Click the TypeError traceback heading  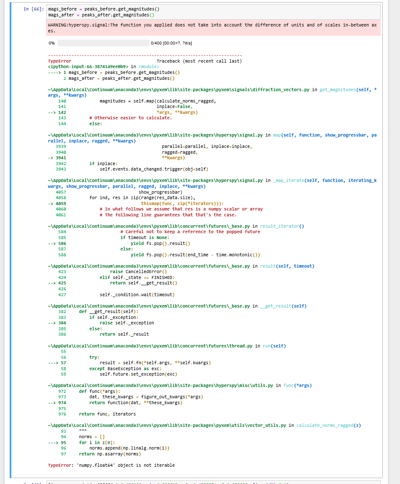point(60,61)
